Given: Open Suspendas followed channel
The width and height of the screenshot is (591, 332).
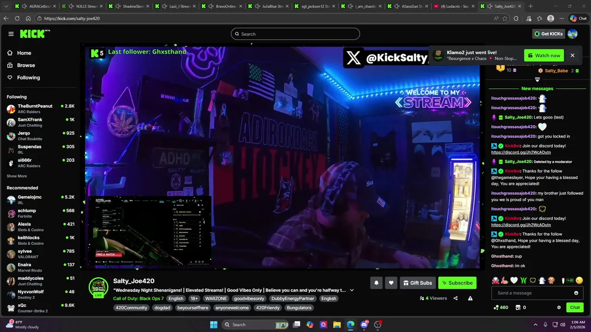Looking at the screenshot, I should click(41, 149).
